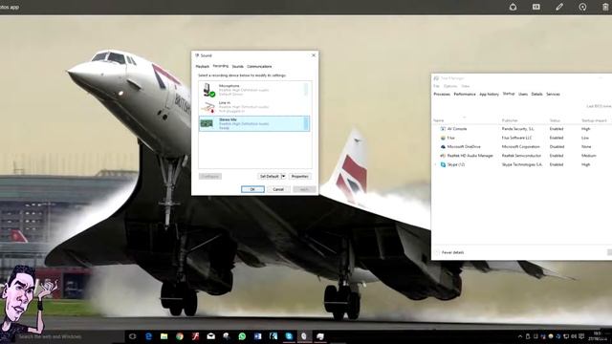Expand the Skype (12) startup group
This screenshot has height=344, width=612.
[x=436, y=164]
